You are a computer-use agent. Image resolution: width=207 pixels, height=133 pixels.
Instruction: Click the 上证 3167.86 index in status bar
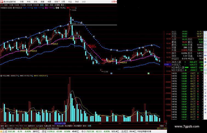(9, 131)
